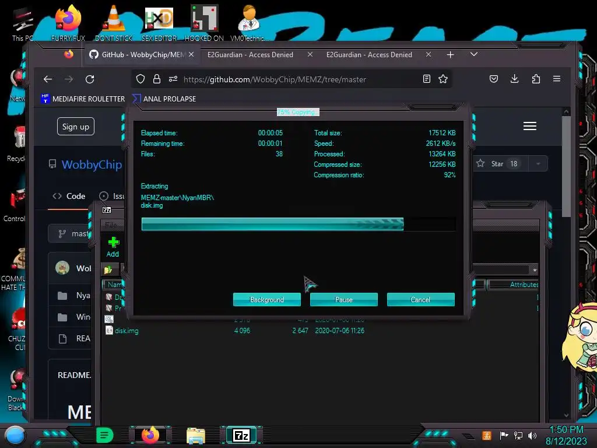
Task: Click the GitHub Sign up button
Action: 76,127
